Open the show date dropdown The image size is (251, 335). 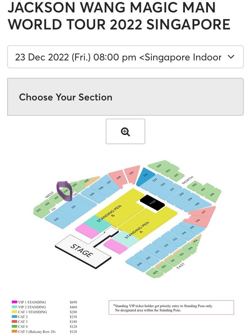coord(125,57)
